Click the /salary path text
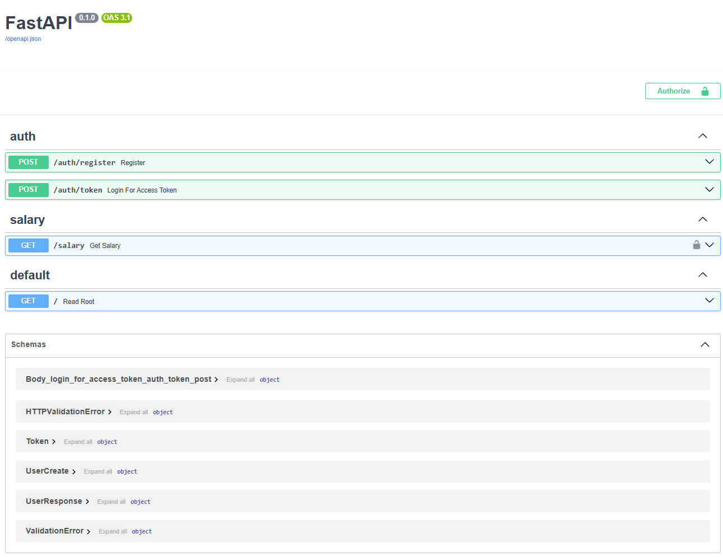 click(69, 246)
